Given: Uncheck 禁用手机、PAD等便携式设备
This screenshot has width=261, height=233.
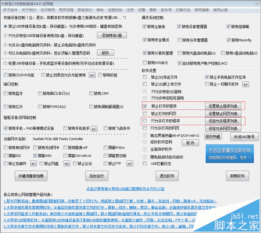Looking at the screenshot, I should pyautogui.click(x=6, y=128).
